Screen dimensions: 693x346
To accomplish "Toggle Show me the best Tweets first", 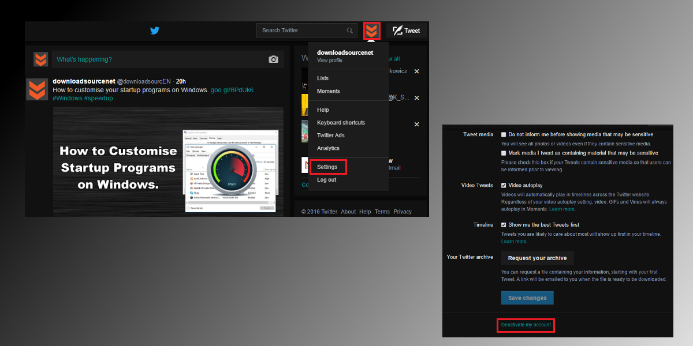I will coord(504,225).
